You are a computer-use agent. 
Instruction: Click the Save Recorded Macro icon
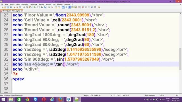pyautogui.click(x=95, y=7)
